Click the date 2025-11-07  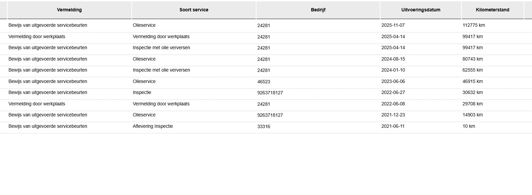[x=393, y=25]
